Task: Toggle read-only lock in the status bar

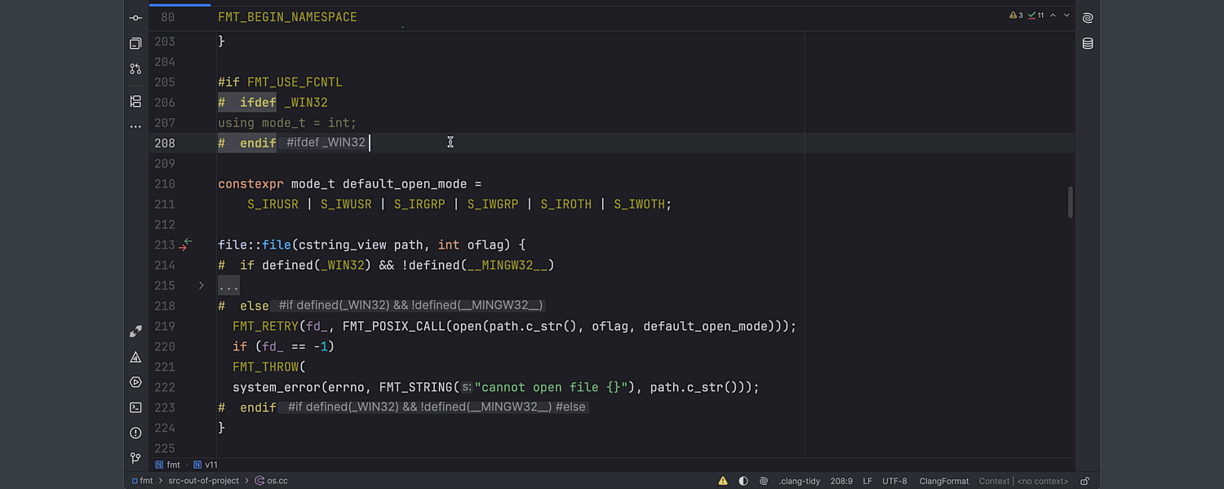Action: (1085, 481)
